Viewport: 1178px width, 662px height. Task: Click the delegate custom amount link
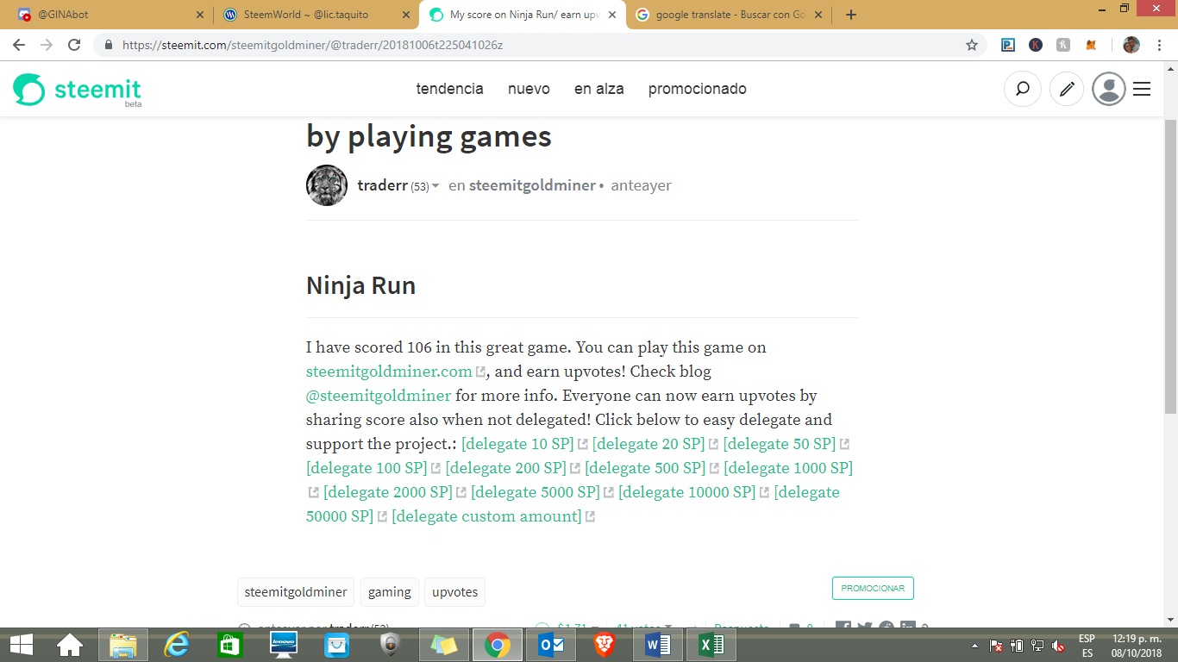point(486,517)
